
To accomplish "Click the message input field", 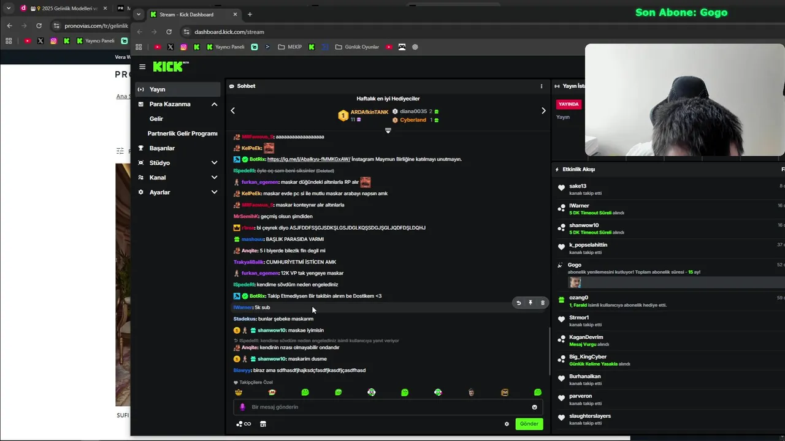I will pyautogui.click(x=388, y=407).
